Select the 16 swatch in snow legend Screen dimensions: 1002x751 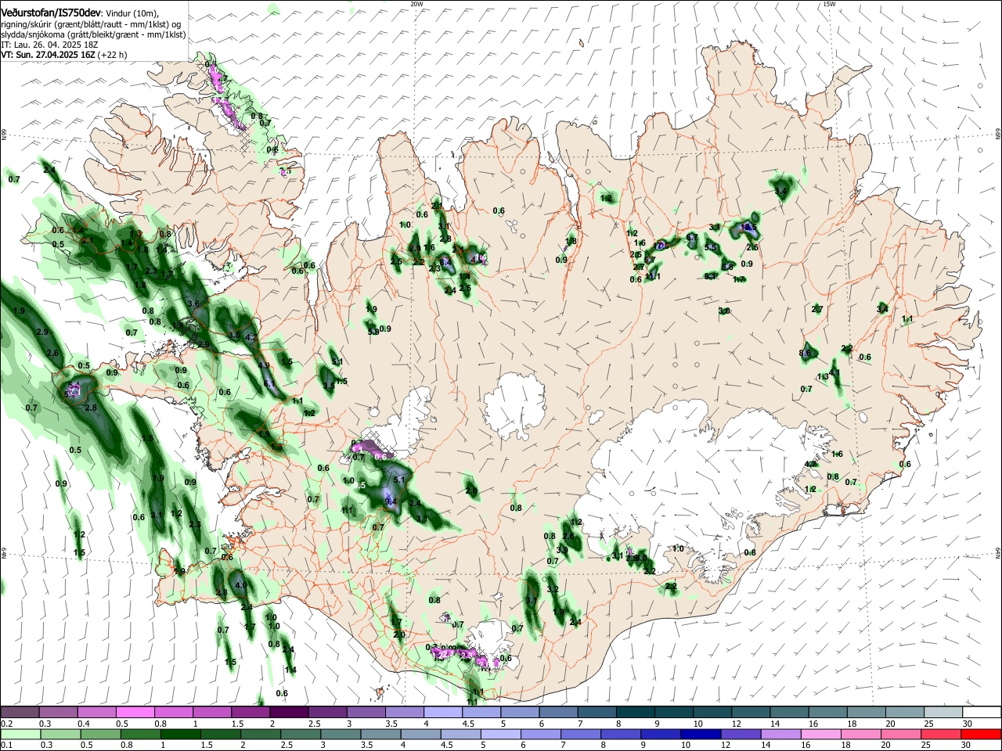pos(827,712)
